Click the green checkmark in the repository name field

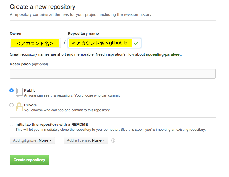pyautogui.click(x=136, y=43)
